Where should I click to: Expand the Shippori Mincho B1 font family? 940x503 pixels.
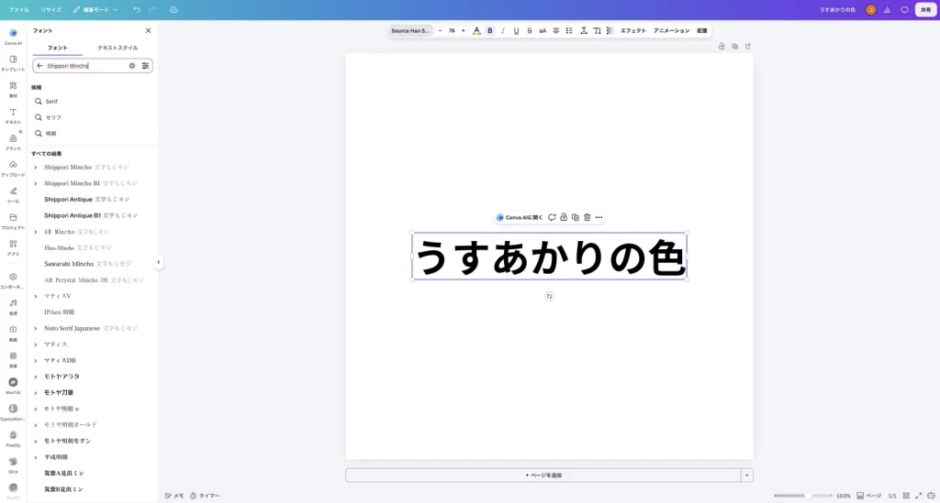[x=36, y=183]
